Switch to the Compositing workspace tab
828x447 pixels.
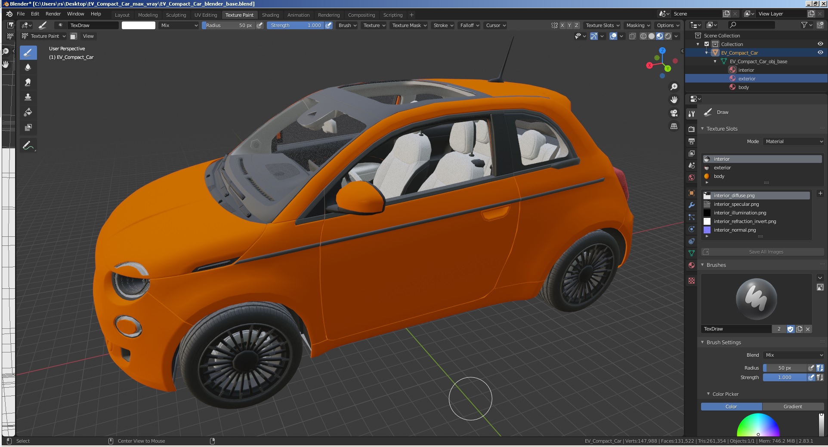coord(361,15)
